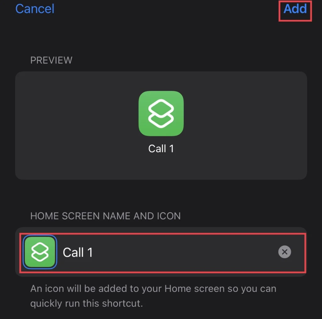Viewport: 322px width, 319px height.
Task: Click the PREVIEW section header
Action: click(x=51, y=60)
